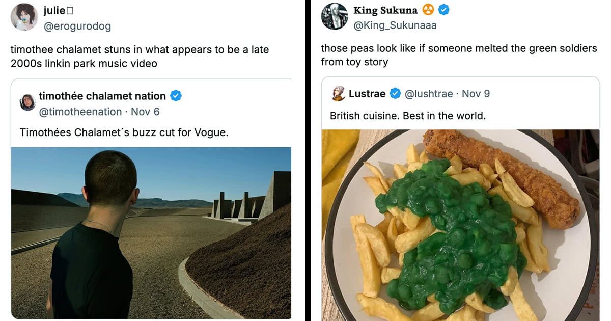The width and height of the screenshot is (611, 321).
Task: Click julie's profile avatar
Action: 24,17
